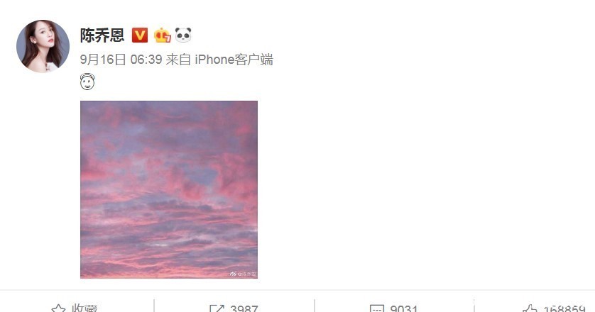This screenshot has height=312, width=595.
Task: Click the repost arrow icon
Action: coord(217,308)
